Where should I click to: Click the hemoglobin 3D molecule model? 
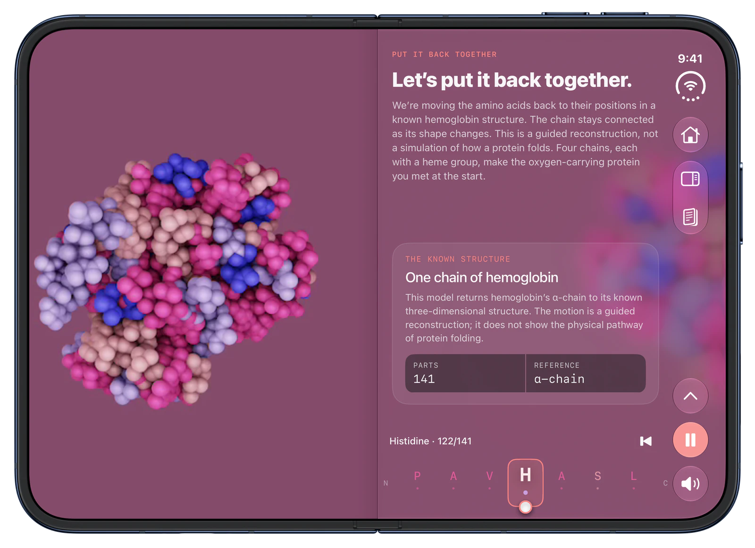coord(177,281)
